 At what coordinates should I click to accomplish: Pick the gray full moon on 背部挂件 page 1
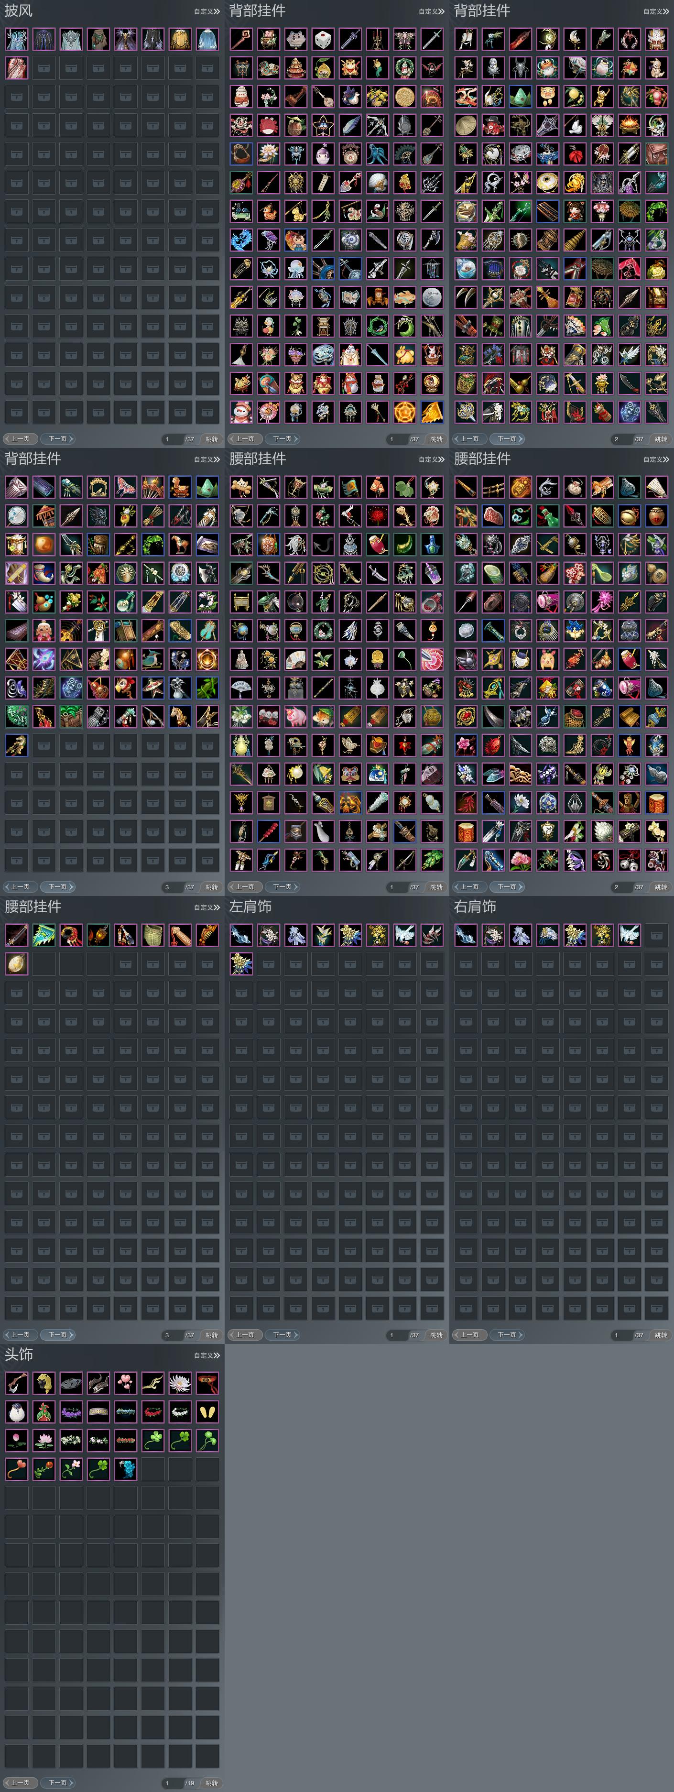pyautogui.click(x=432, y=297)
